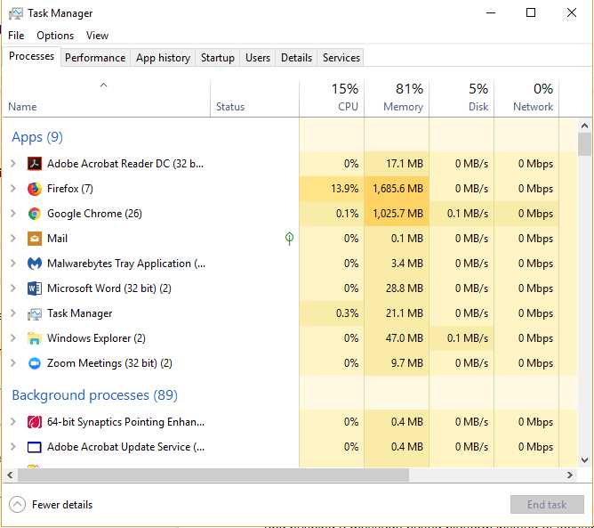The image size is (594, 528).
Task: Click the scroll up arrow
Action: (x=584, y=126)
